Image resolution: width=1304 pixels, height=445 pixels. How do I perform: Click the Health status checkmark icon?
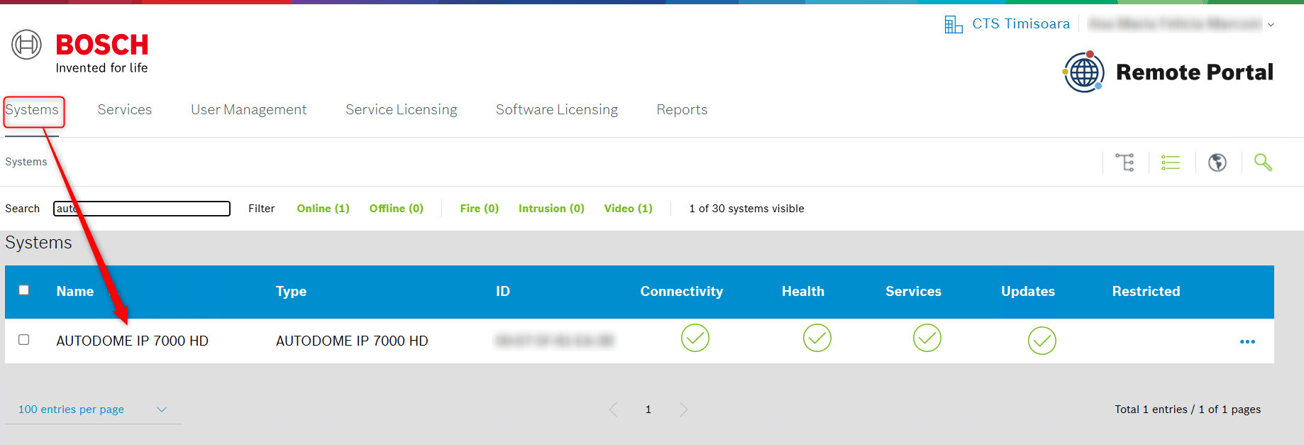(817, 339)
